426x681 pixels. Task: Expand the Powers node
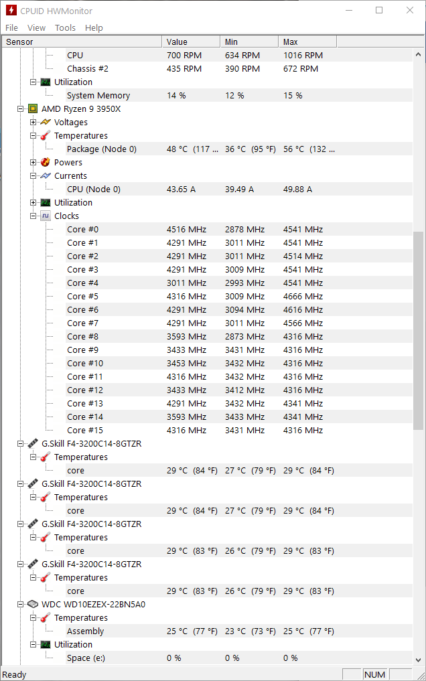point(33,163)
